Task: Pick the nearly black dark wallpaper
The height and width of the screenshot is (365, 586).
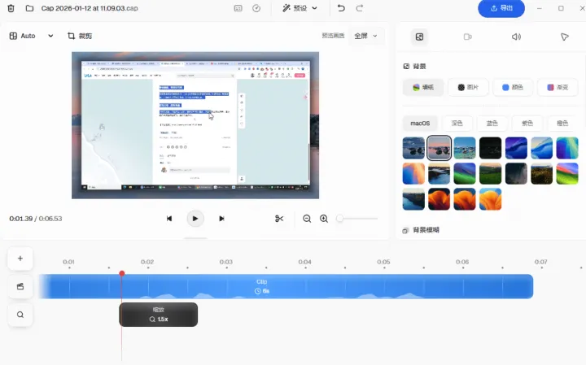Action: point(490,148)
